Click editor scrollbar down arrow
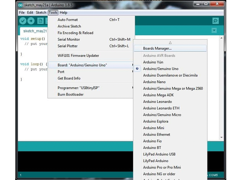The height and width of the screenshot is (180, 243). click(x=221, y=137)
